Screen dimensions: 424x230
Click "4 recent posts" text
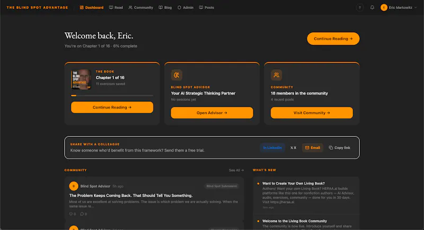[282, 99]
